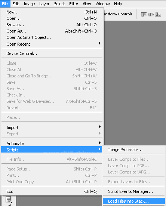Open the Scripts submenu

click(x=52, y=150)
